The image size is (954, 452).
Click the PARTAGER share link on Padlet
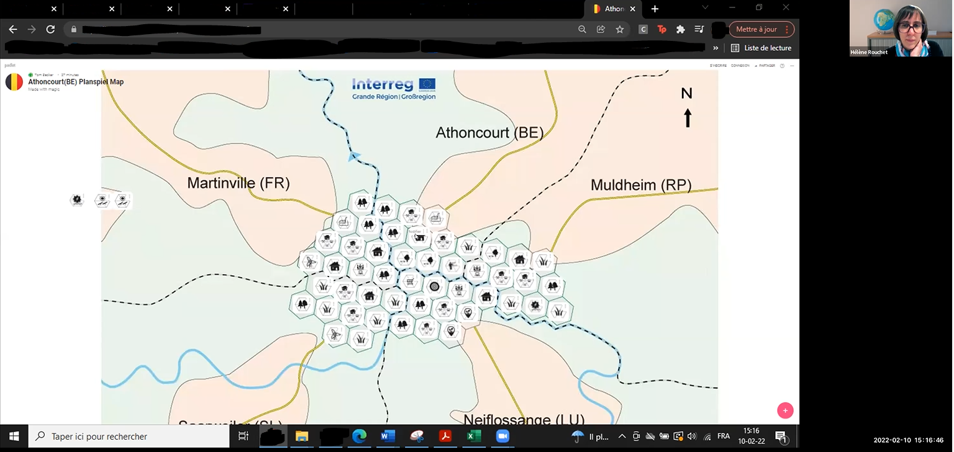click(x=766, y=65)
